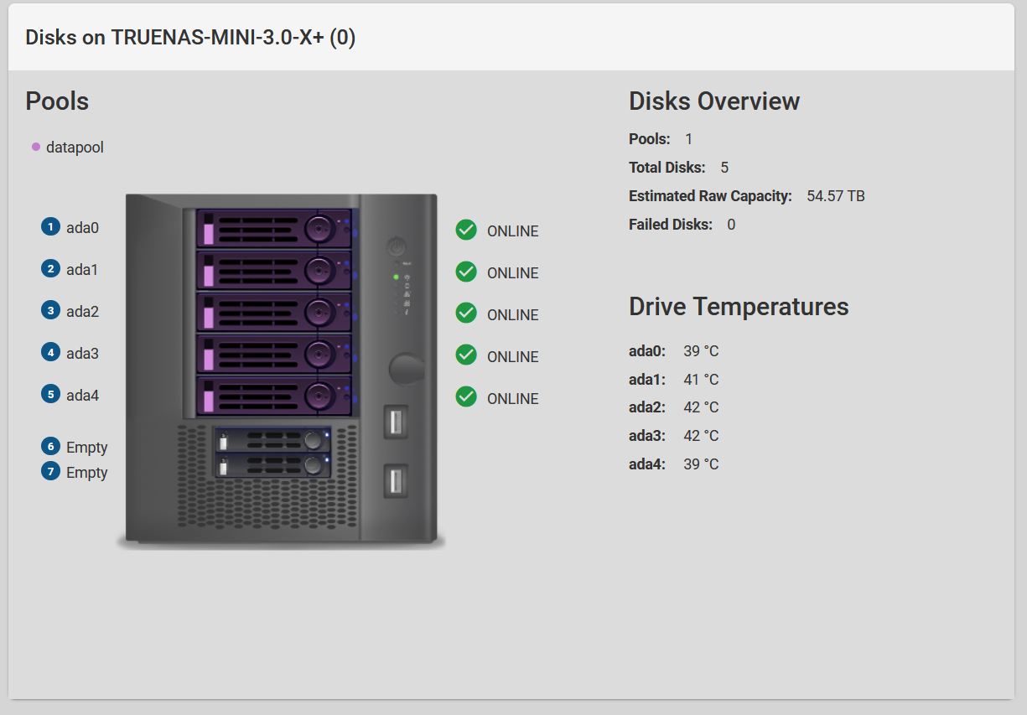Select the fifth purple drive bay in enclosure

(x=274, y=396)
